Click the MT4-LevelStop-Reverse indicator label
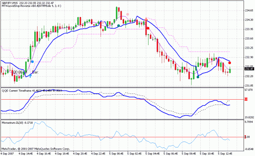The image size is (255, 156). tap(31, 6)
